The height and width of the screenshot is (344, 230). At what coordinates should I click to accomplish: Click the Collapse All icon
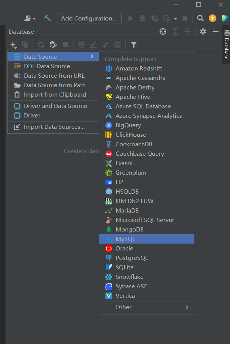pos(188,31)
